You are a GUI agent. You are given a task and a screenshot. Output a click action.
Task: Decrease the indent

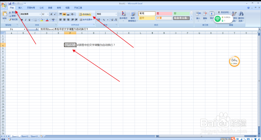(72, 20)
